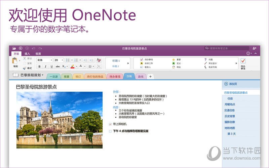
Task: Click the strikethrough abc button
Action: tap(57, 67)
